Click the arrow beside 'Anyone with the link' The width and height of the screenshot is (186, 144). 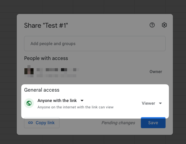click(x=82, y=100)
